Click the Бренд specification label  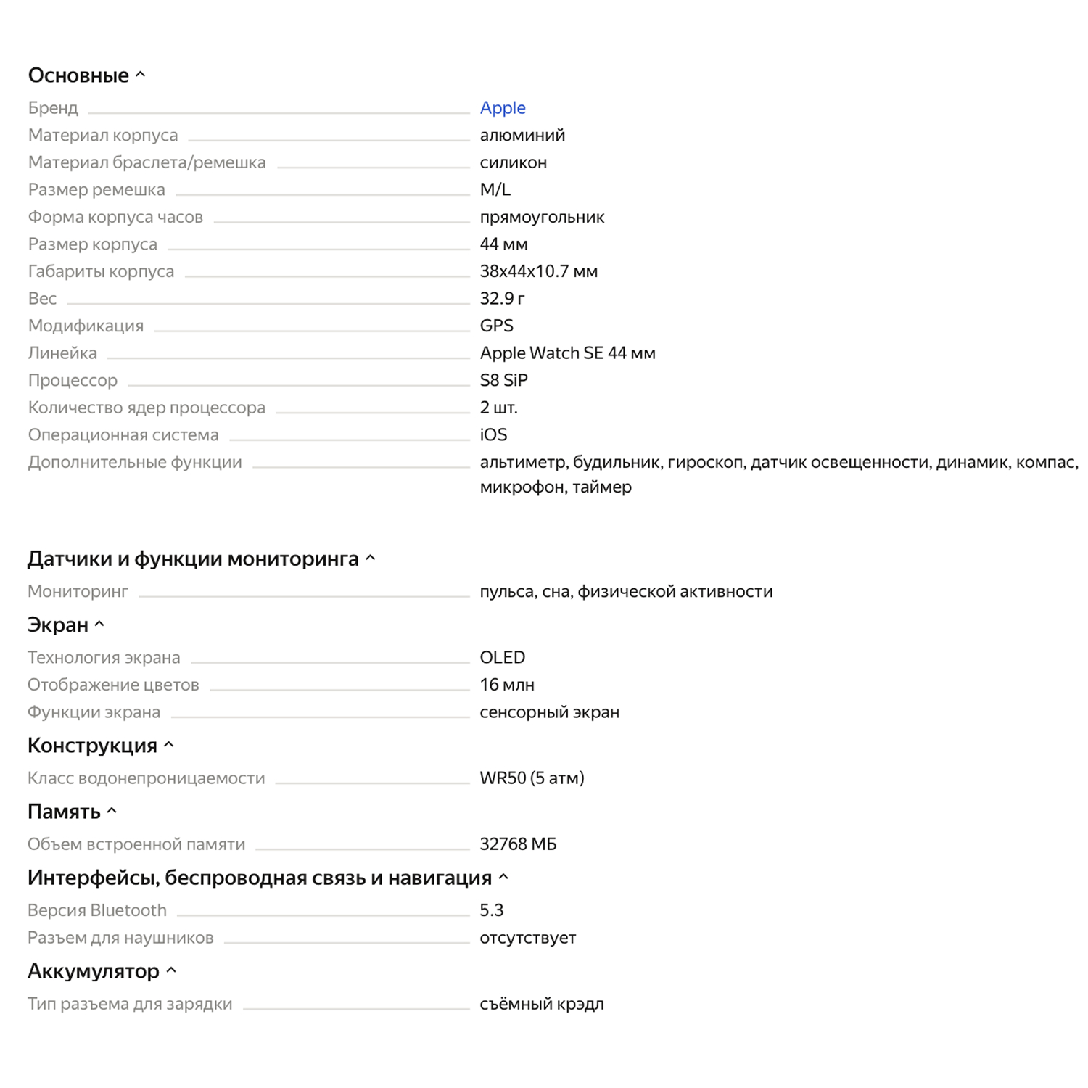(53, 108)
